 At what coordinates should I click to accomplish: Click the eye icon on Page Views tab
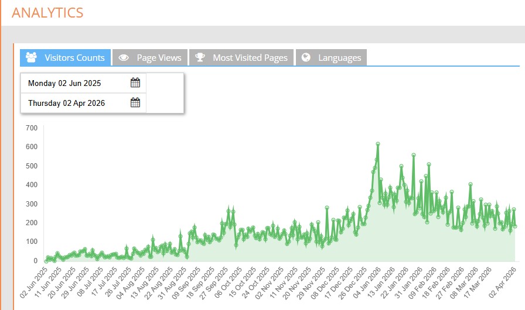124,57
